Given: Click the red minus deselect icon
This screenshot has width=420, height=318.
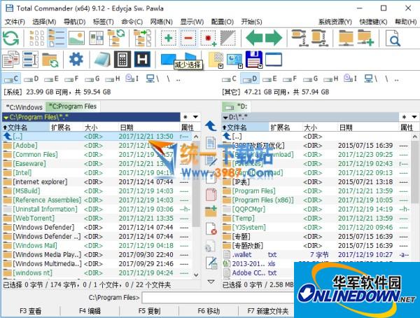Looking at the screenshot, I should 188,39.
